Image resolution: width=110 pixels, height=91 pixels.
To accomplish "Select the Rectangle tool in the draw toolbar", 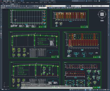I will (1, 16).
